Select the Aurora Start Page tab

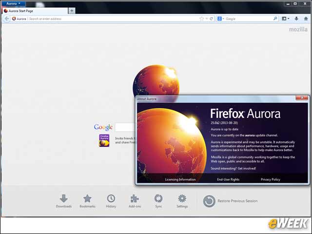35,11
